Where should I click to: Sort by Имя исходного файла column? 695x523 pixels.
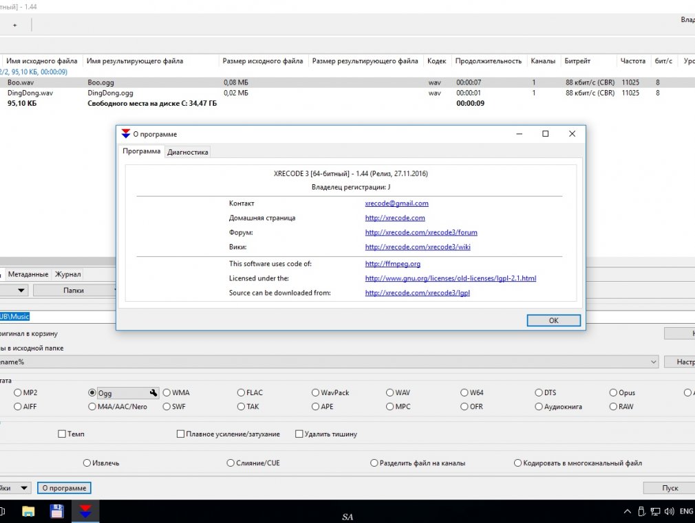click(42, 61)
